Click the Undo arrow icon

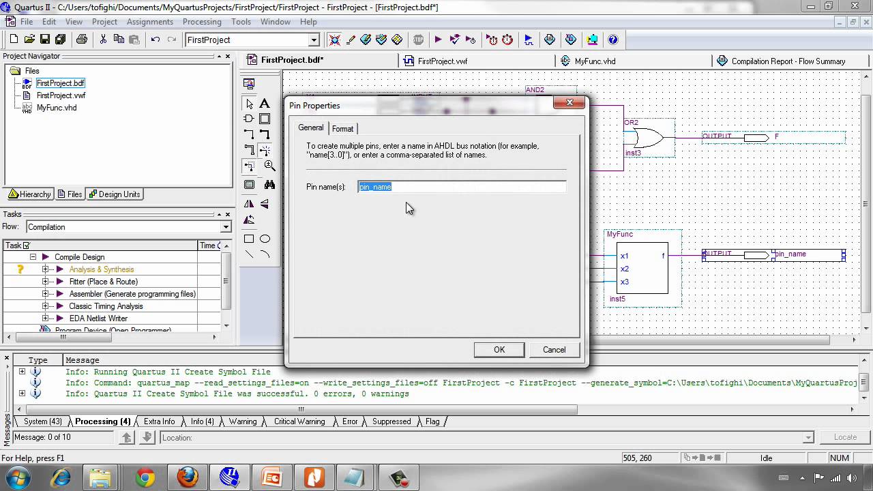pos(156,40)
